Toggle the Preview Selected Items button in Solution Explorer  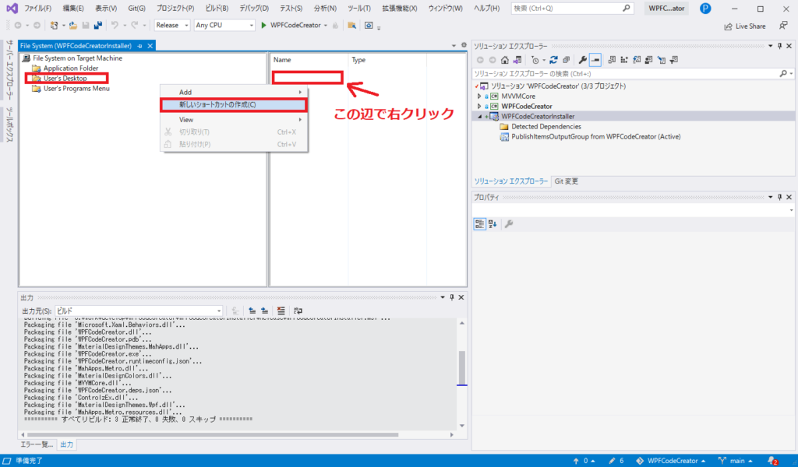point(595,60)
